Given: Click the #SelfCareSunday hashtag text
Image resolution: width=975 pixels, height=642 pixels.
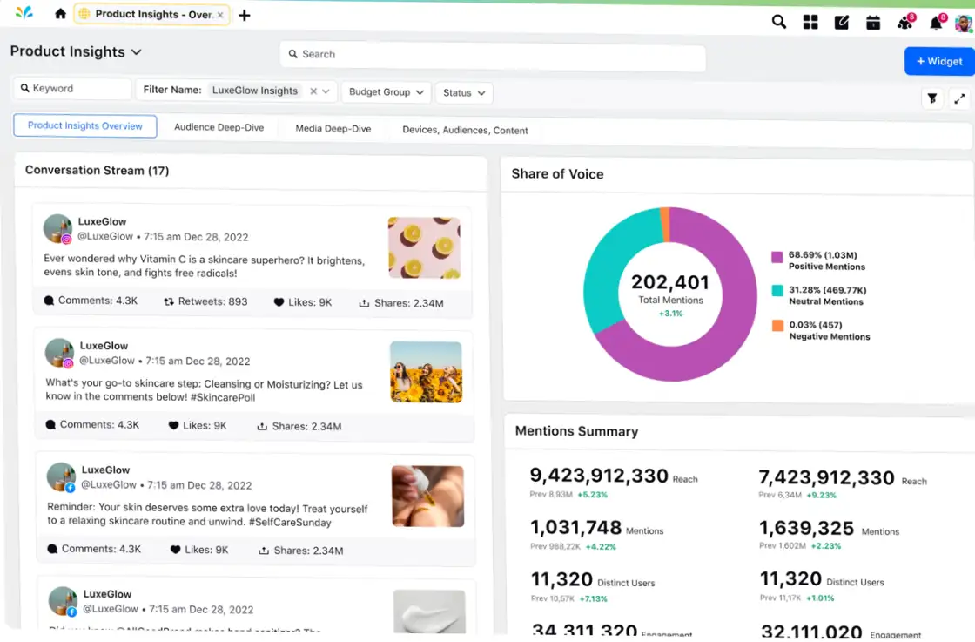Looking at the screenshot, I should [x=290, y=523].
